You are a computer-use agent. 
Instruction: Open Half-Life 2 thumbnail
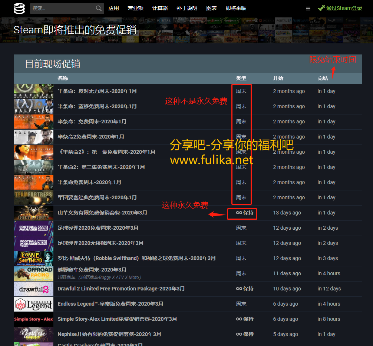(33, 137)
